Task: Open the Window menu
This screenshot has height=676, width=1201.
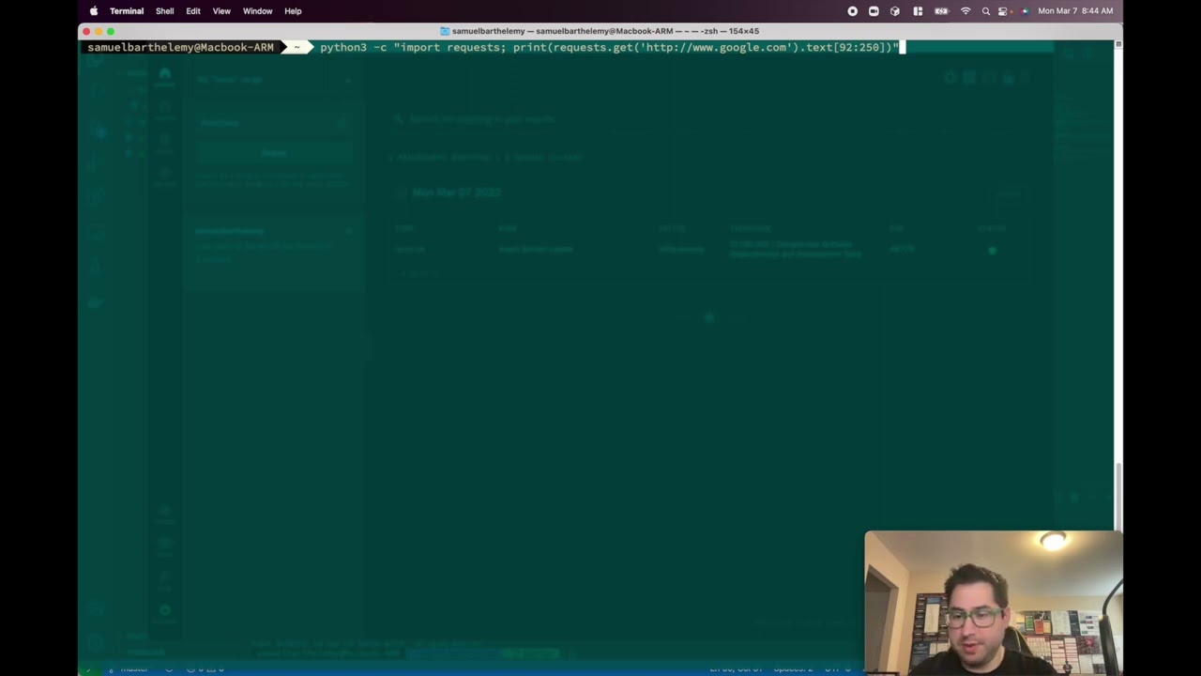Action: click(257, 11)
